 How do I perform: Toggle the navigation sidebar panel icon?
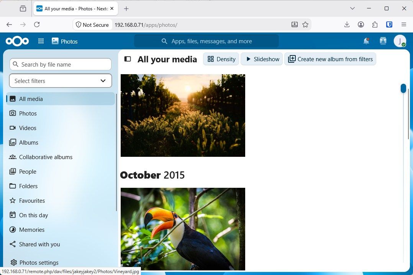(x=128, y=59)
